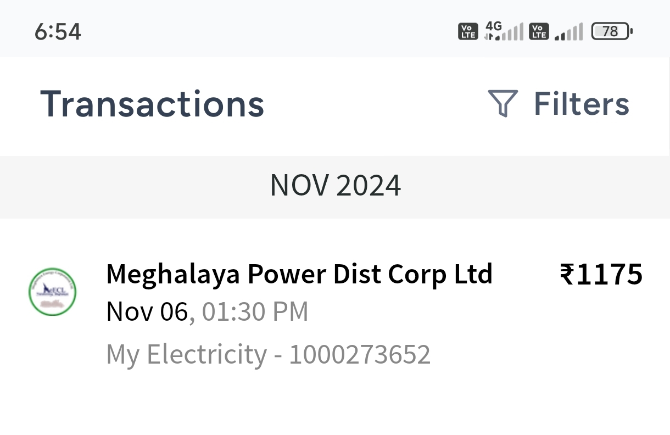Screen dimensions: 670x435
Task: Tap the Nov 06, 01:30 PM timestamp
Action: (x=207, y=312)
